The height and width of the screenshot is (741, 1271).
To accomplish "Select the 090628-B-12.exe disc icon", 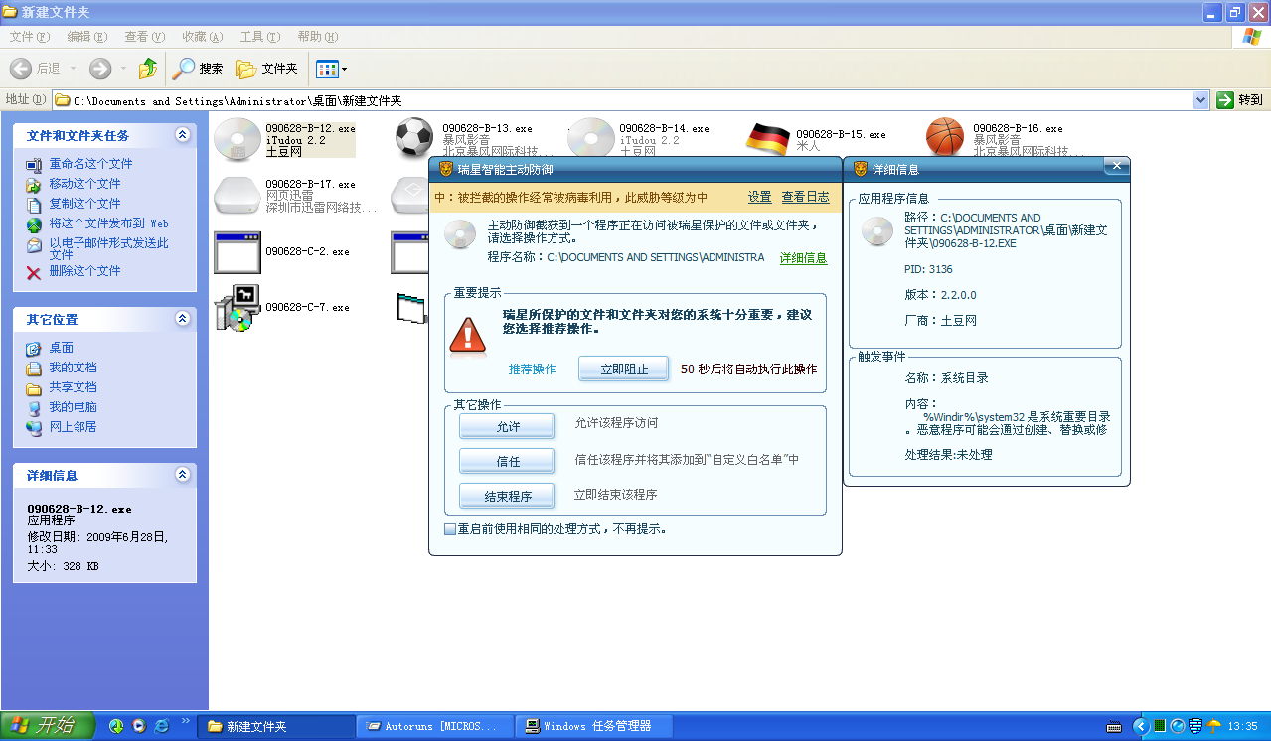I will pyautogui.click(x=237, y=139).
